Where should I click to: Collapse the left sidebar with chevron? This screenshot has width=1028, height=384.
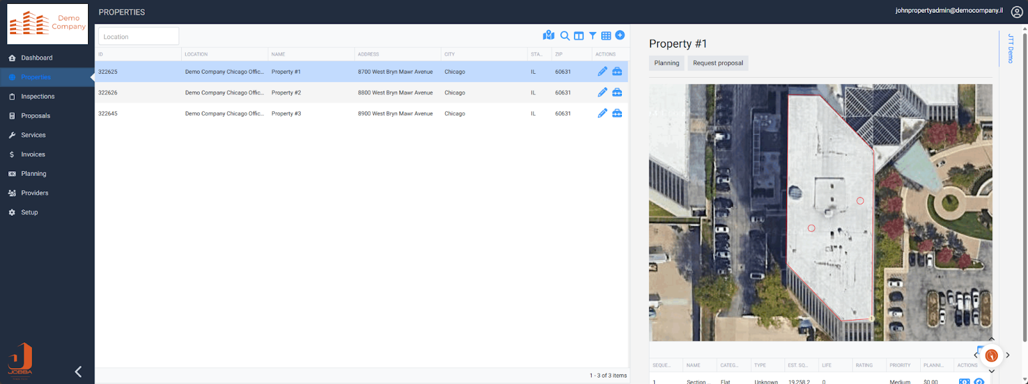(x=78, y=372)
